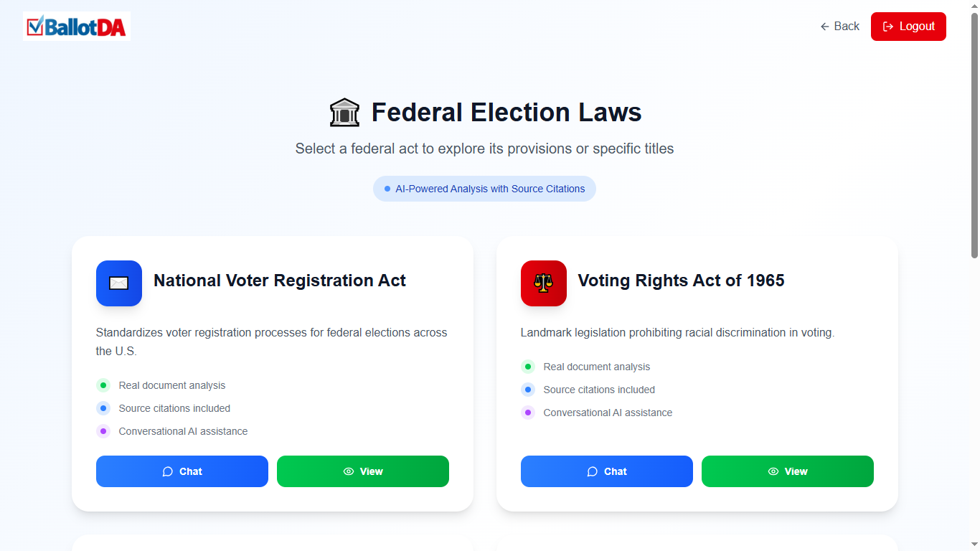Screen dimensions: 980x551
Task: Click eye icon in National Voter Registration card
Action: (349, 471)
